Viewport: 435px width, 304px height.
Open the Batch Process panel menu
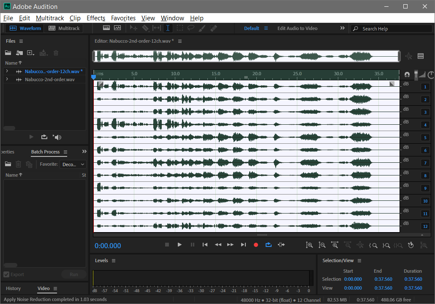tap(65, 152)
